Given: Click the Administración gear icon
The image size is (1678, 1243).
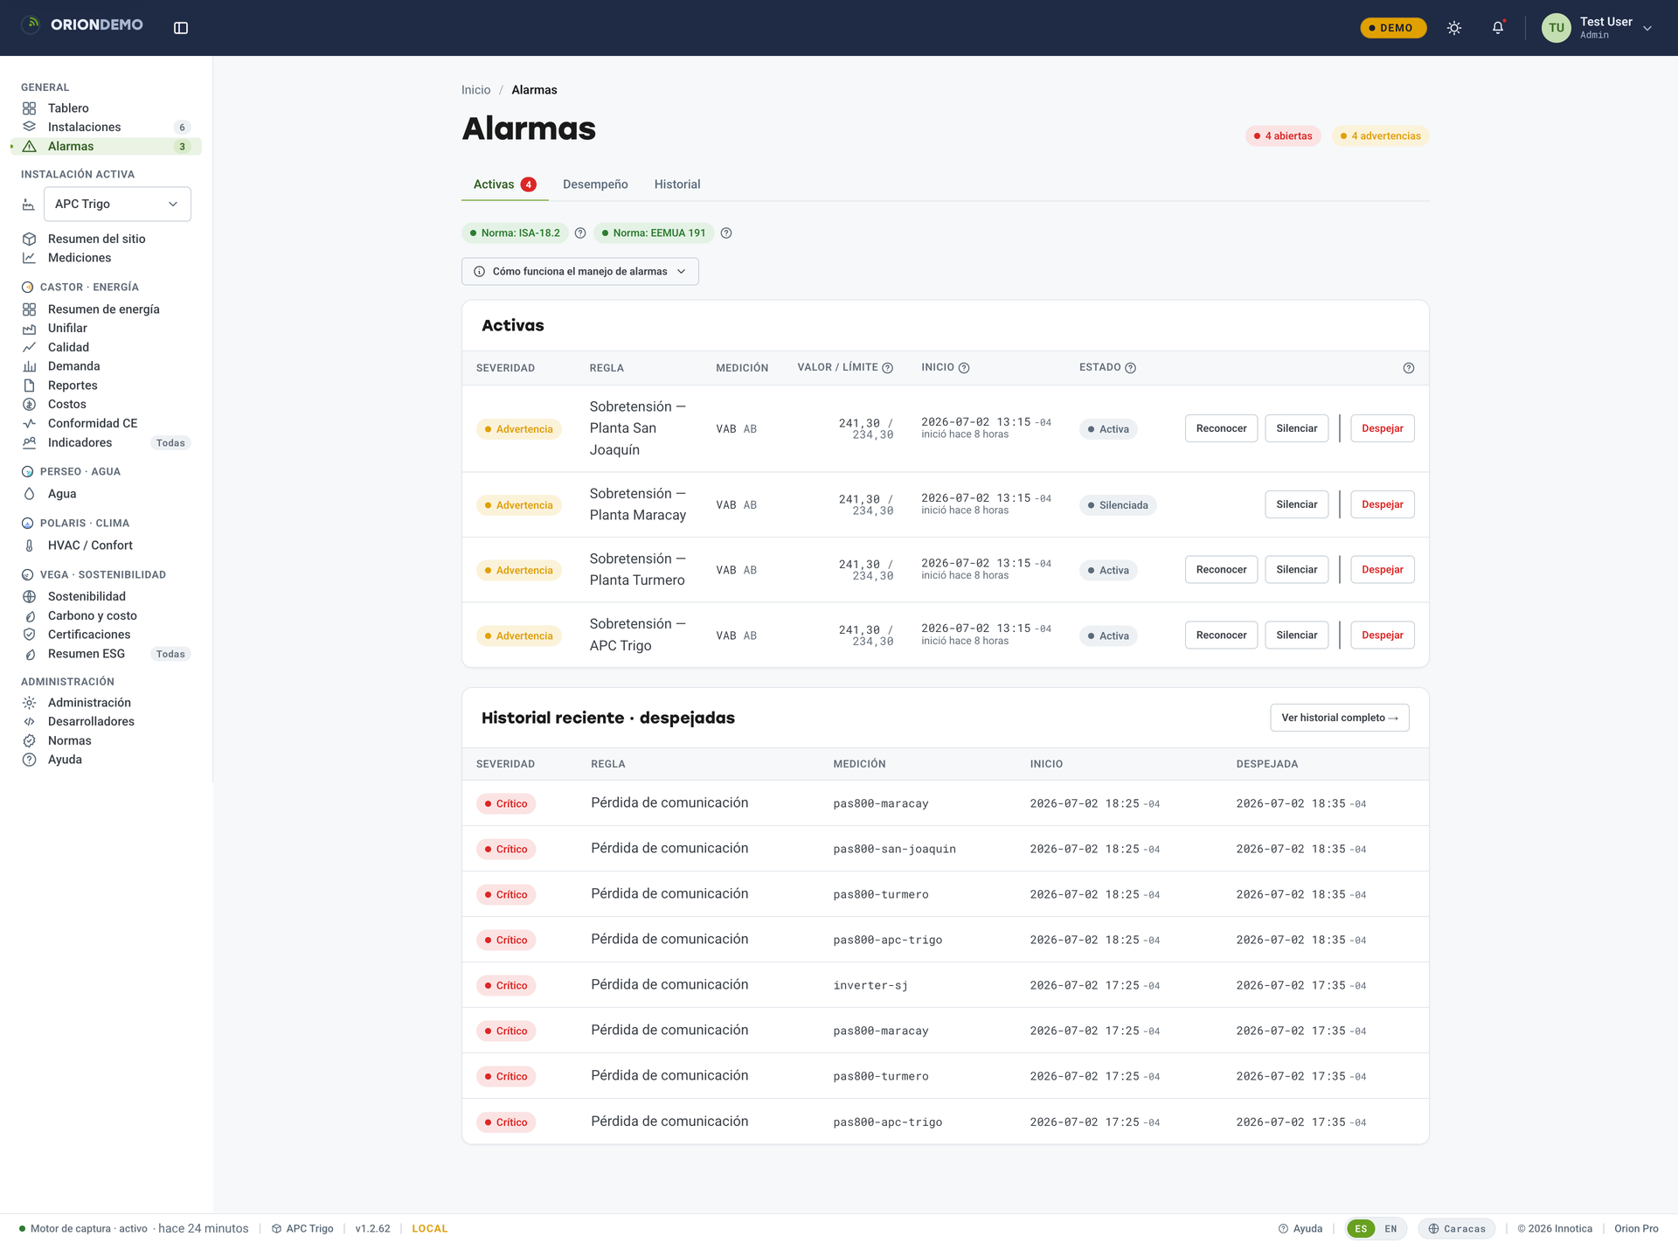Looking at the screenshot, I should point(29,703).
